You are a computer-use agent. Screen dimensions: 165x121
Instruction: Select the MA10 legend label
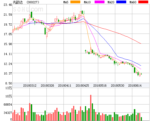(x=87, y=2)
